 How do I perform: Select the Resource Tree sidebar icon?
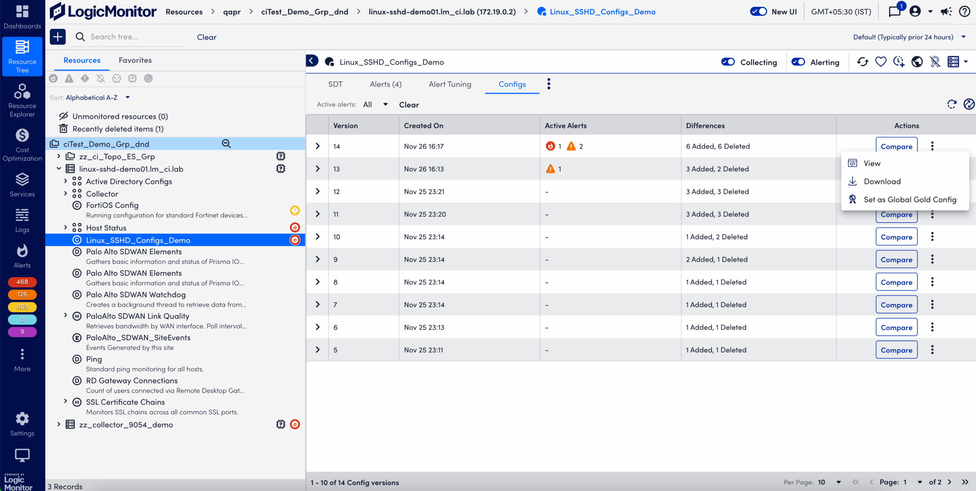click(x=22, y=56)
